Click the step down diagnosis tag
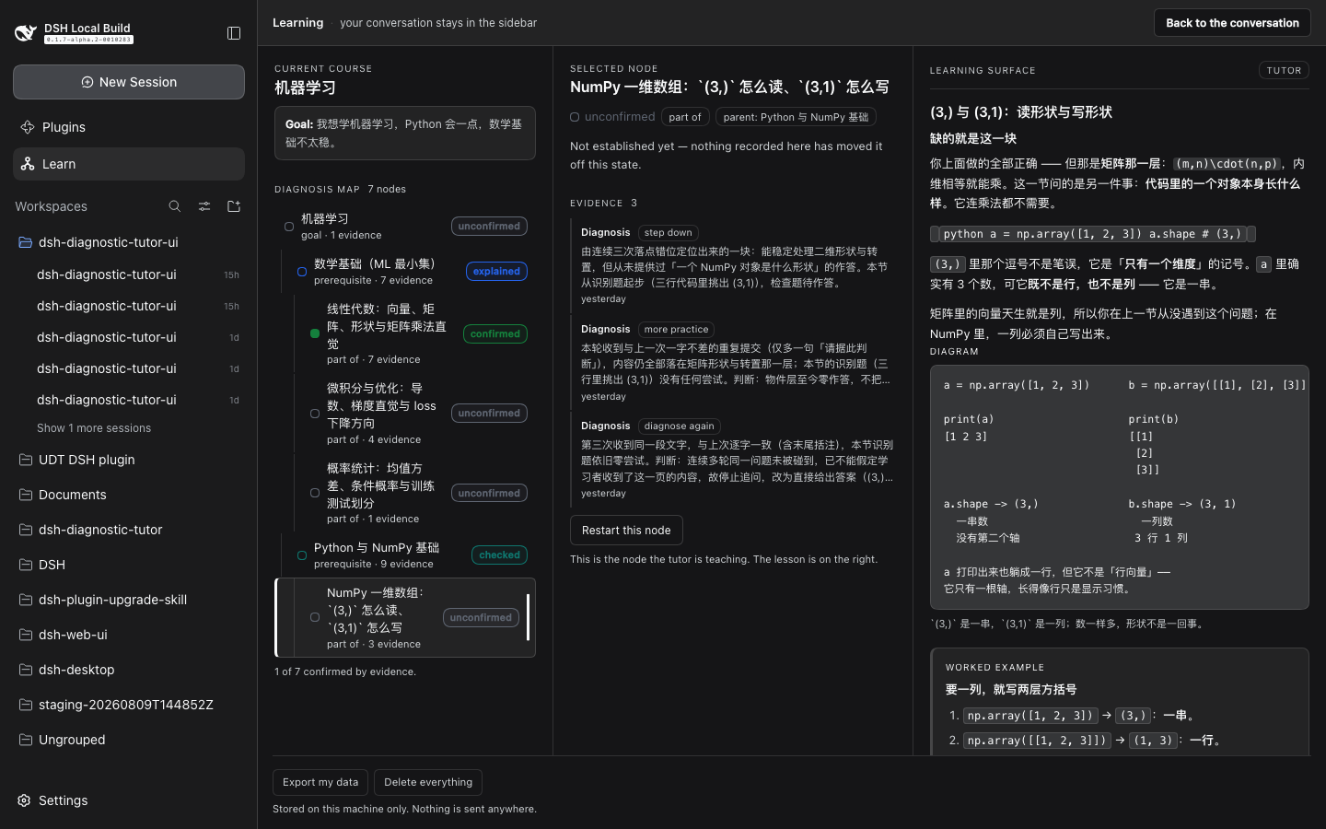This screenshot has height=829, width=1326. (668, 233)
